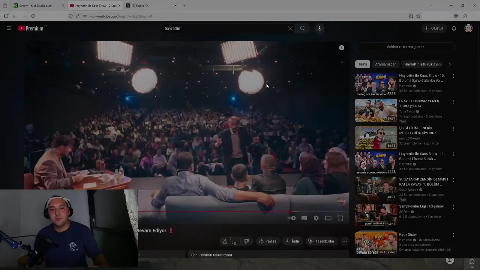Viewport: 480px width, 270px height.
Task: Toggle autoplay switch in player
Action: pos(292,218)
